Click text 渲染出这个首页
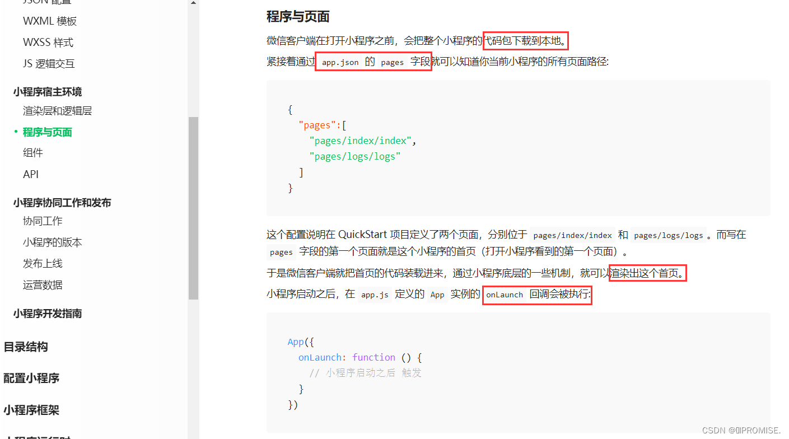This screenshot has height=439, width=789. click(643, 273)
